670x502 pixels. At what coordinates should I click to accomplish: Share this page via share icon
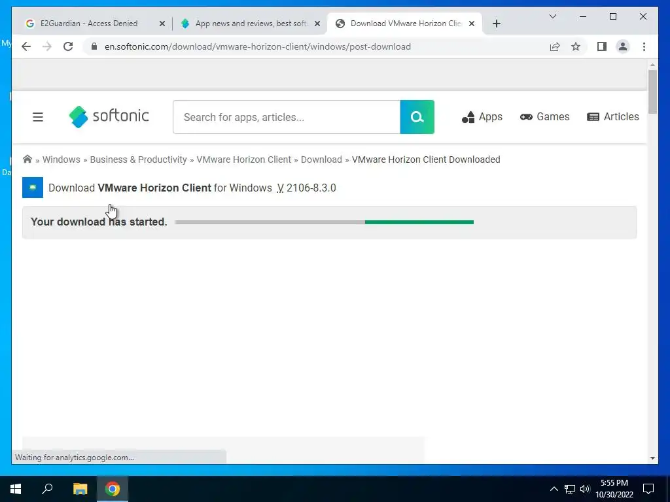tap(555, 46)
